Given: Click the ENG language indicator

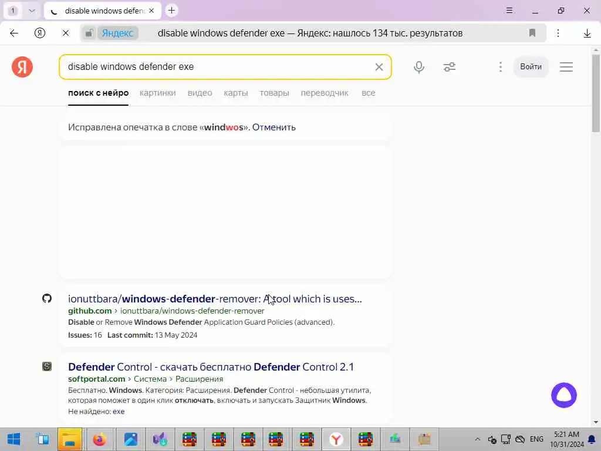Looking at the screenshot, I should click(x=536, y=439).
